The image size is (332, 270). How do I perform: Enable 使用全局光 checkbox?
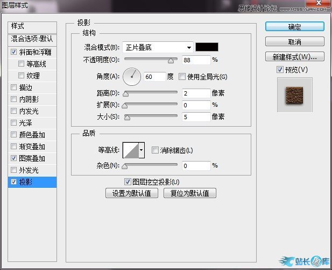point(182,77)
